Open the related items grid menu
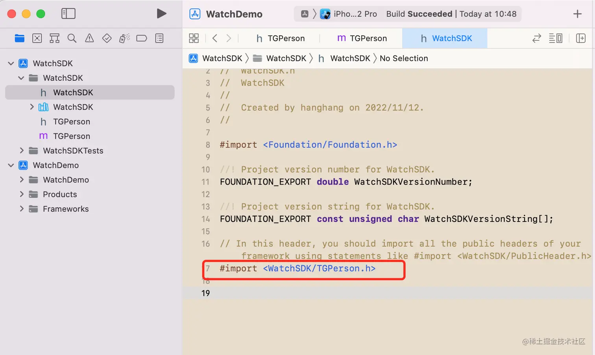Viewport: 595px width, 355px height. (x=194, y=38)
